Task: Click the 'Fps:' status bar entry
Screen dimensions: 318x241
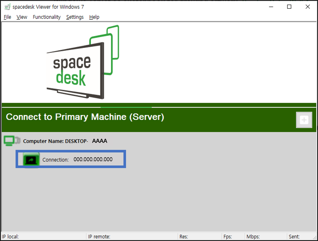Action: point(233,236)
